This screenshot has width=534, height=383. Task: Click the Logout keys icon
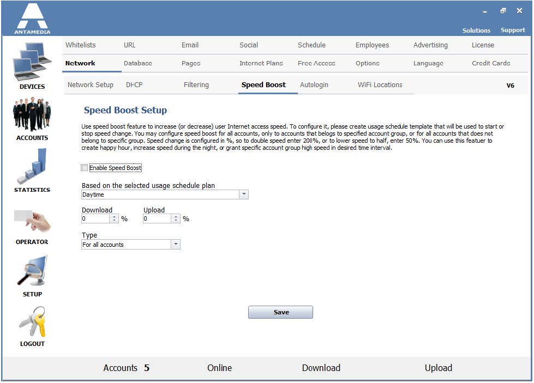32,321
